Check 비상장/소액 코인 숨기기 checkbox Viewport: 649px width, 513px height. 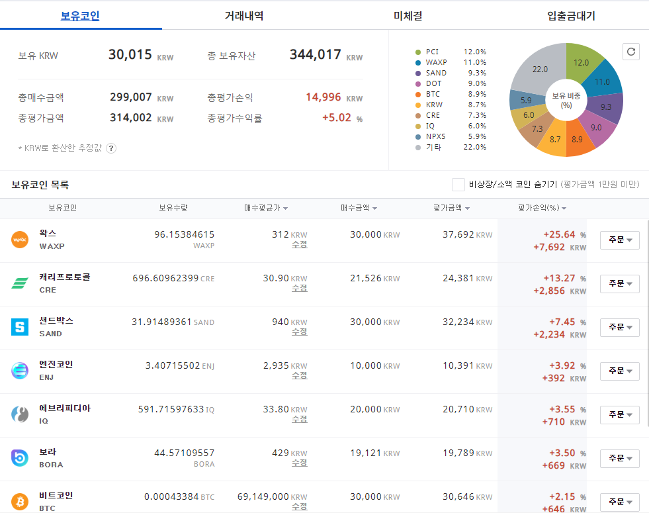(458, 185)
